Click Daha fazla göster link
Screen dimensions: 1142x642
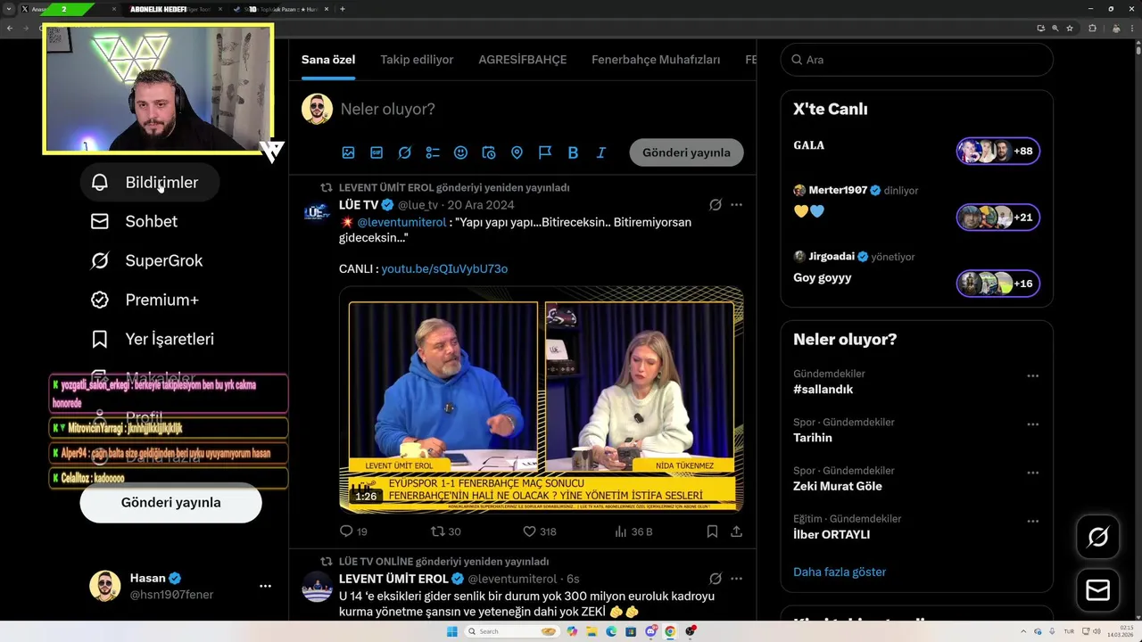[x=840, y=572]
